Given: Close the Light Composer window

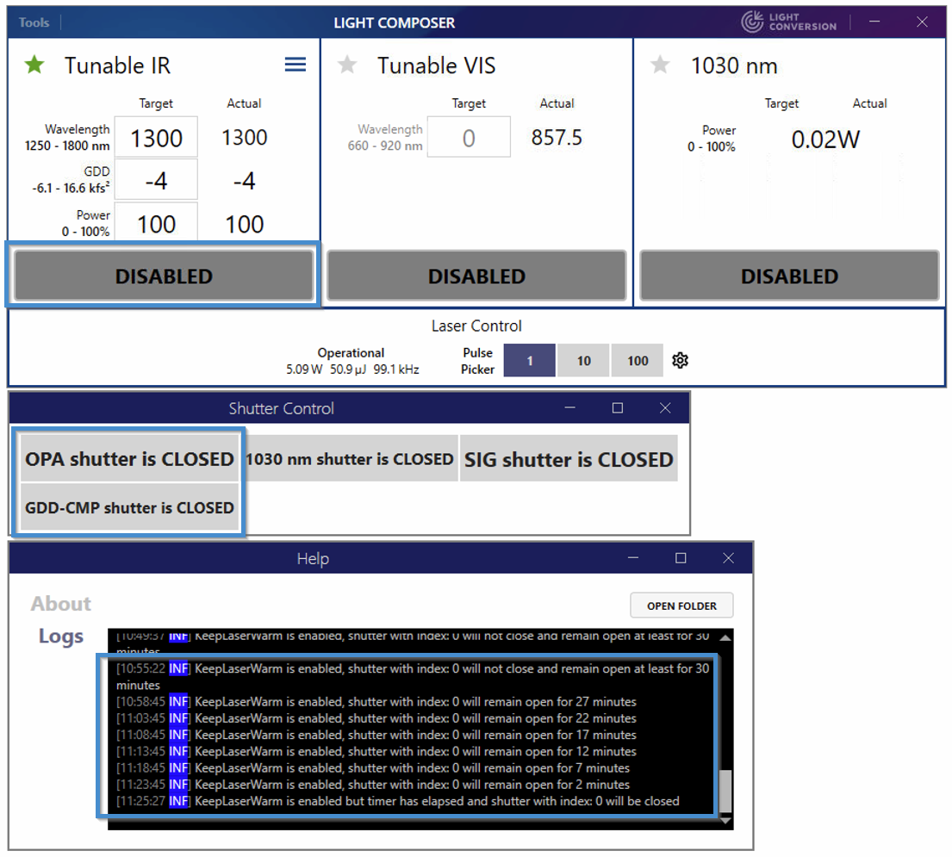Looking at the screenshot, I should (x=922, y=22).
